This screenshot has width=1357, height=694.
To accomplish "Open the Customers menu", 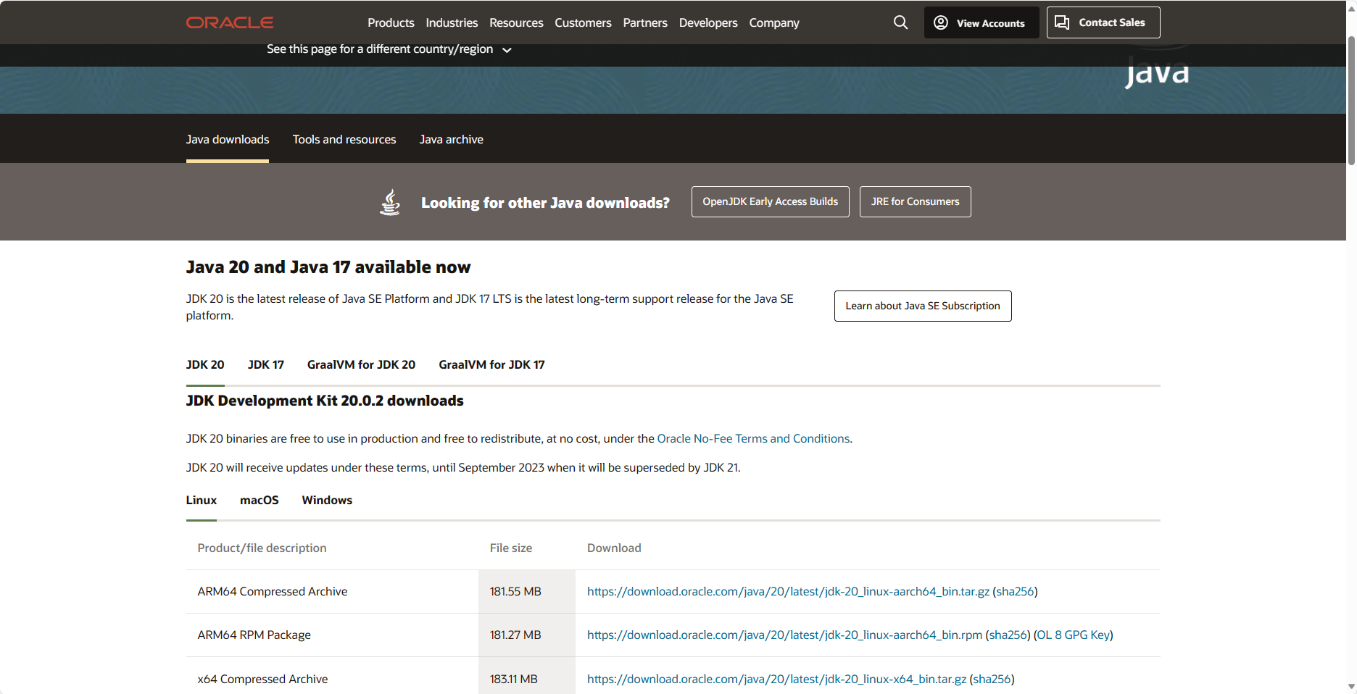I will pos(583,22).
